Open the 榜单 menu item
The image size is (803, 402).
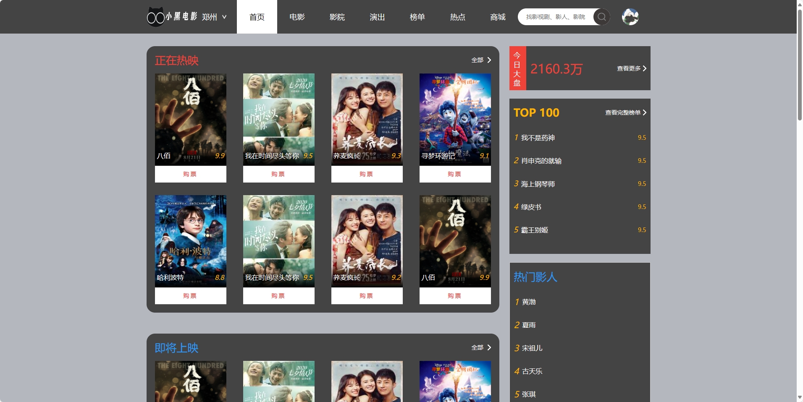pos(417,17)
